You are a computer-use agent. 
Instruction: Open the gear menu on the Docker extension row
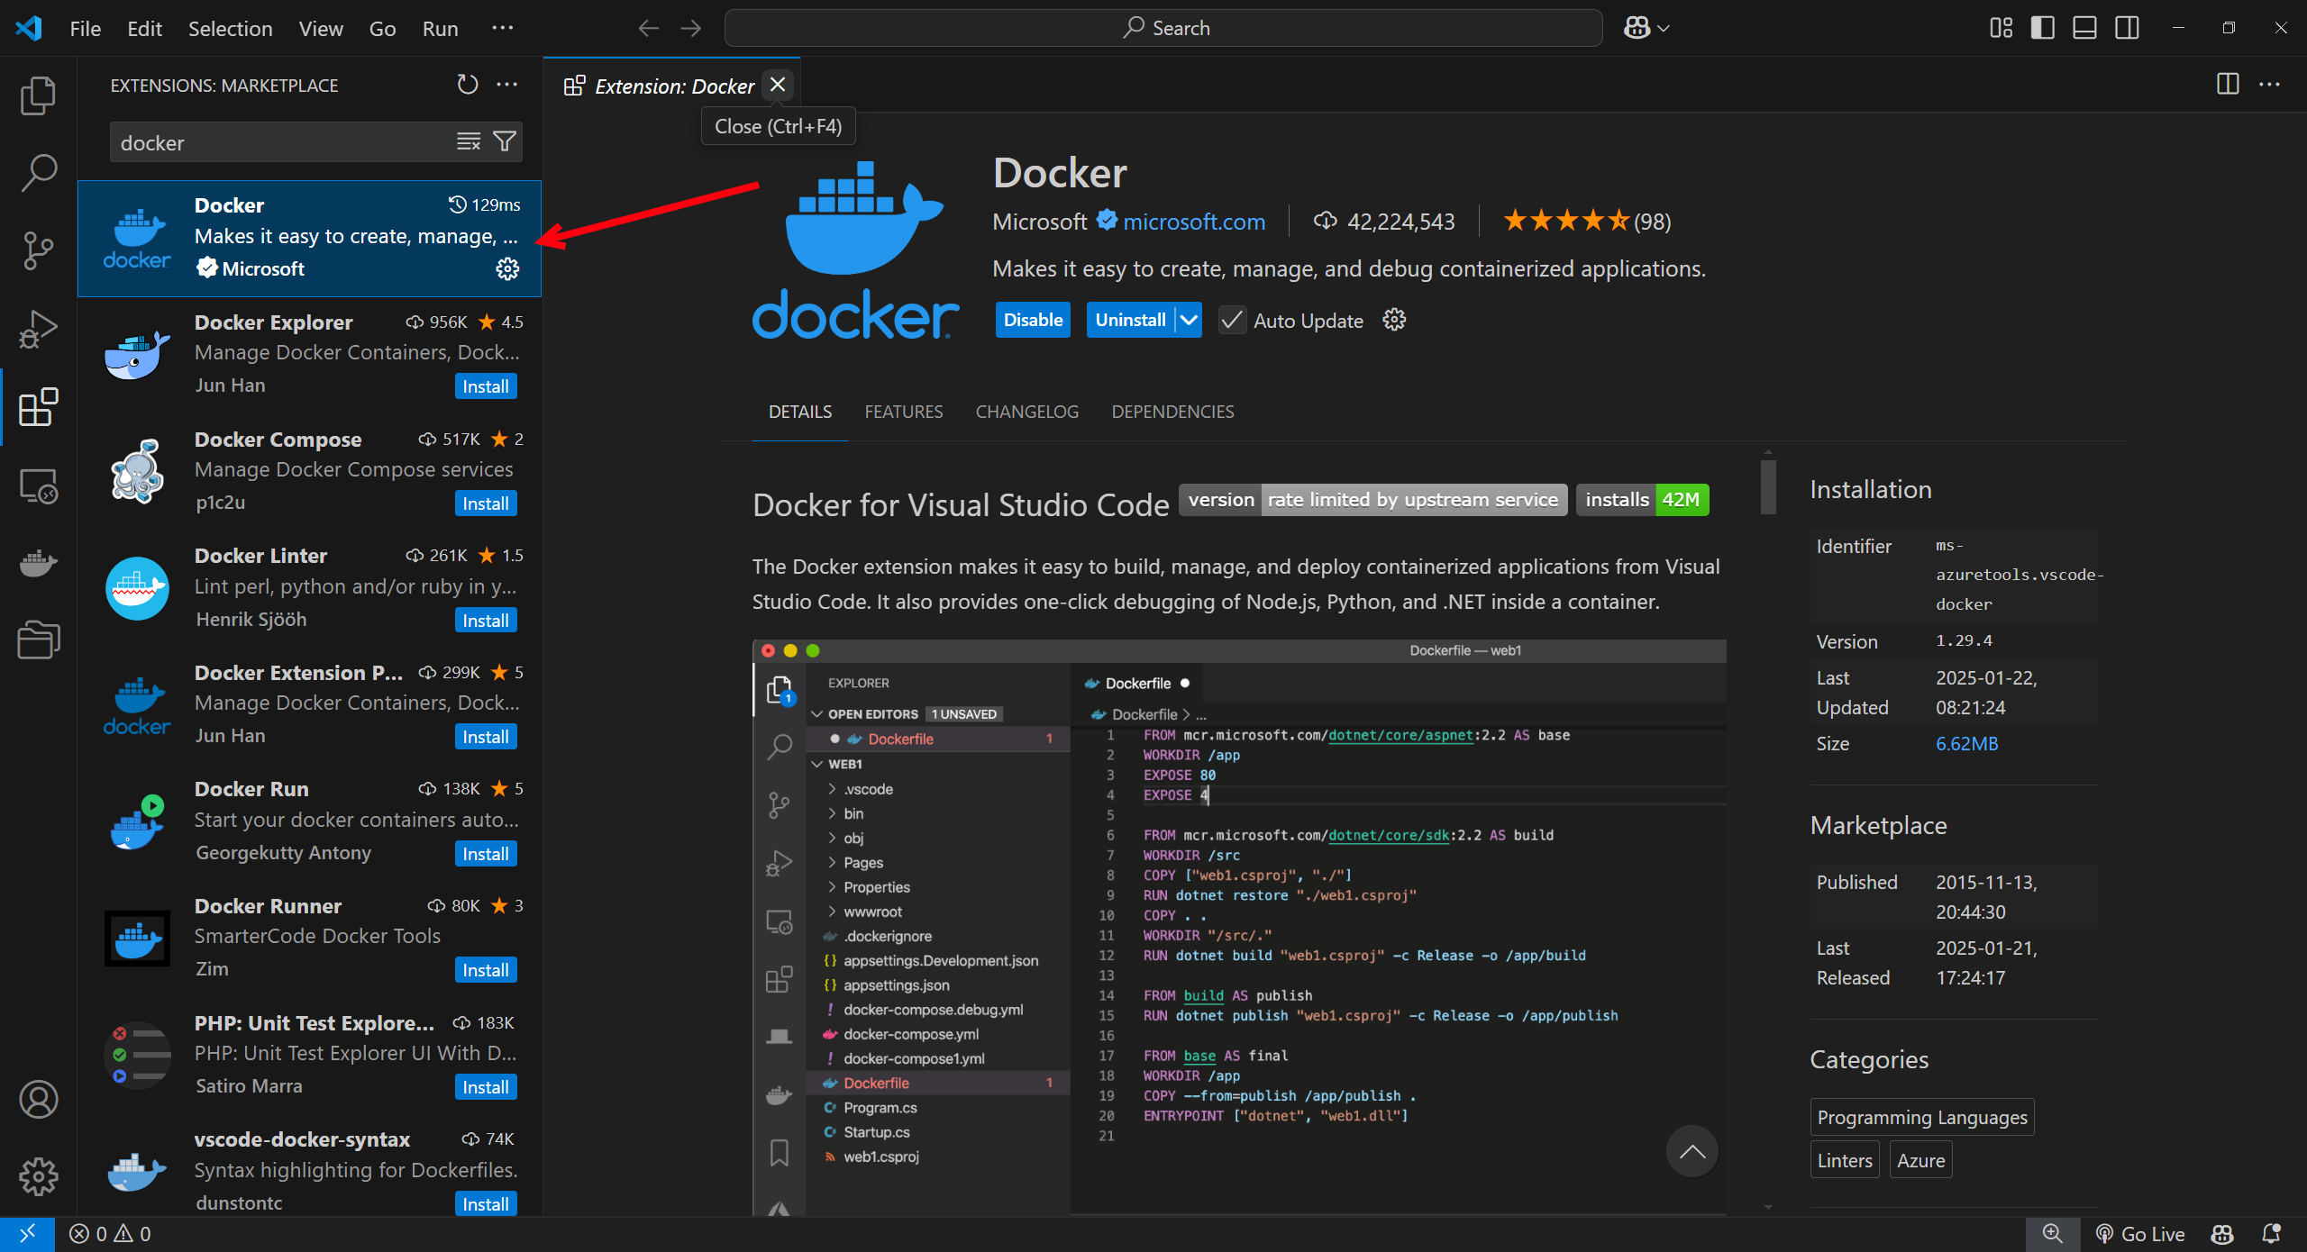tap(508, 268)
